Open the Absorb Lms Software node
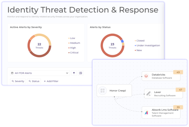The height and width of the screenshot is (127, 189). pyautogui.click(x=161, y=113)
